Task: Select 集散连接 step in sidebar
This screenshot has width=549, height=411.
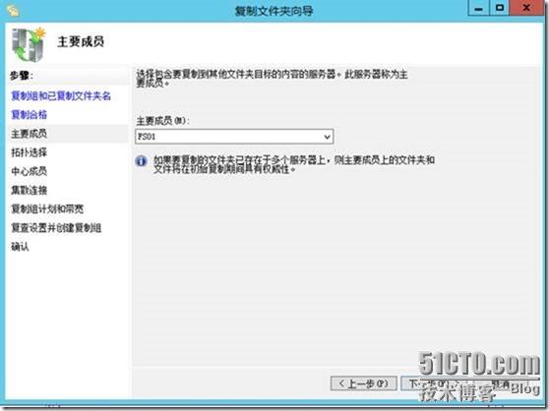Action: tap(30, 191)
